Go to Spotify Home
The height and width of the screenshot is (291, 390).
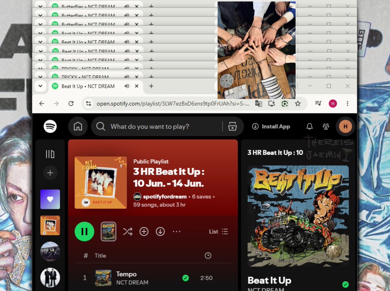(78, 126)
